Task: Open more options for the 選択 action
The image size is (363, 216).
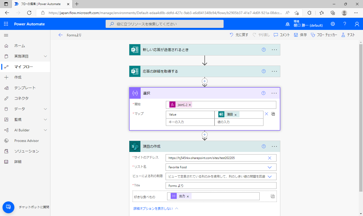Action: pyautogui.click(x=274, y=93)
